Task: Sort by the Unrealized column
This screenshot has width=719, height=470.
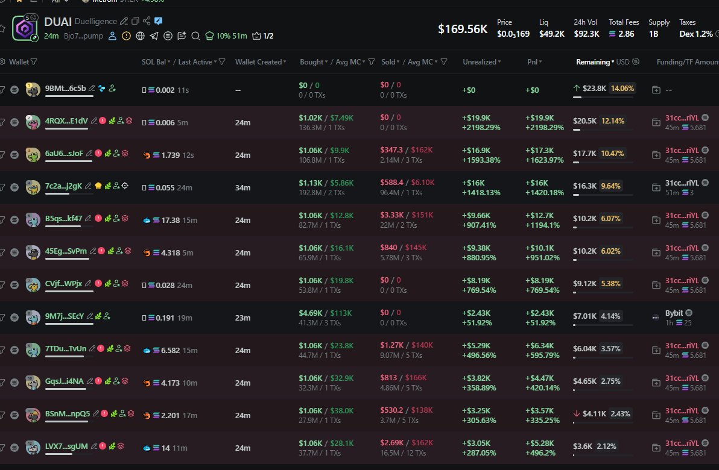Action: pyautogui.click(x=480, y=62)
